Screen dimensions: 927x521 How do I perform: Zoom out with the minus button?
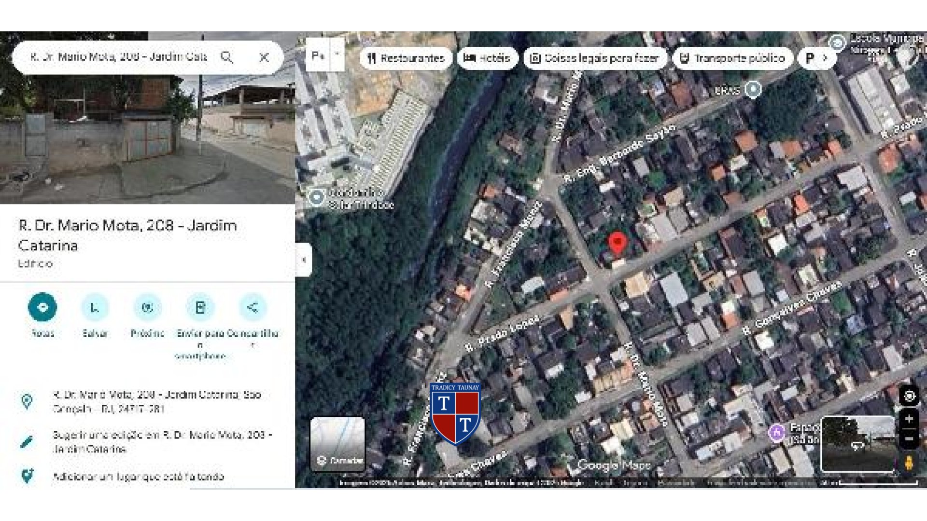[x=909, y=439]
